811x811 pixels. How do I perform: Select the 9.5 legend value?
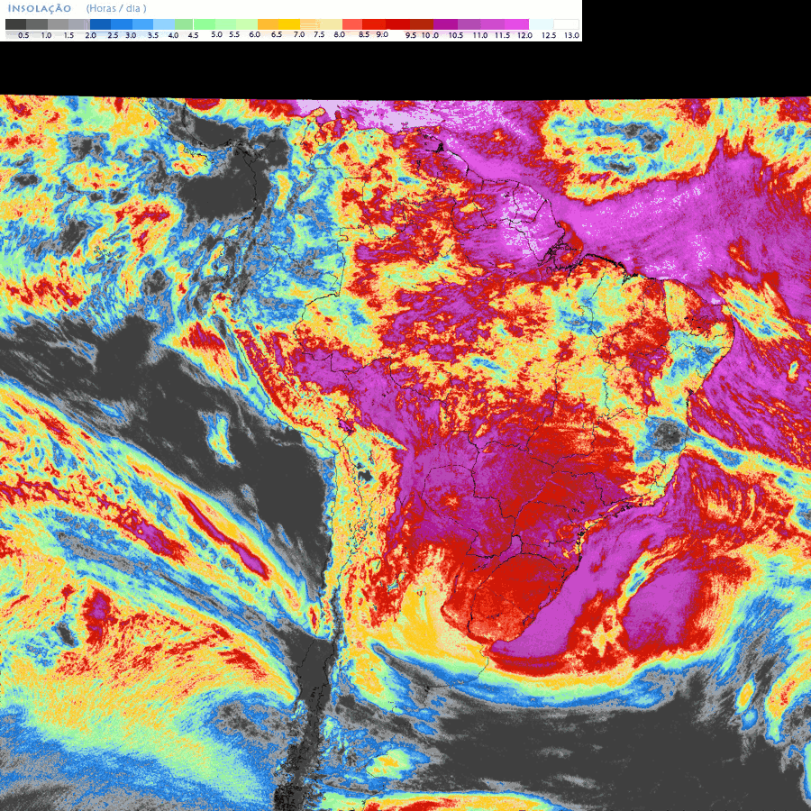point(411,35)
